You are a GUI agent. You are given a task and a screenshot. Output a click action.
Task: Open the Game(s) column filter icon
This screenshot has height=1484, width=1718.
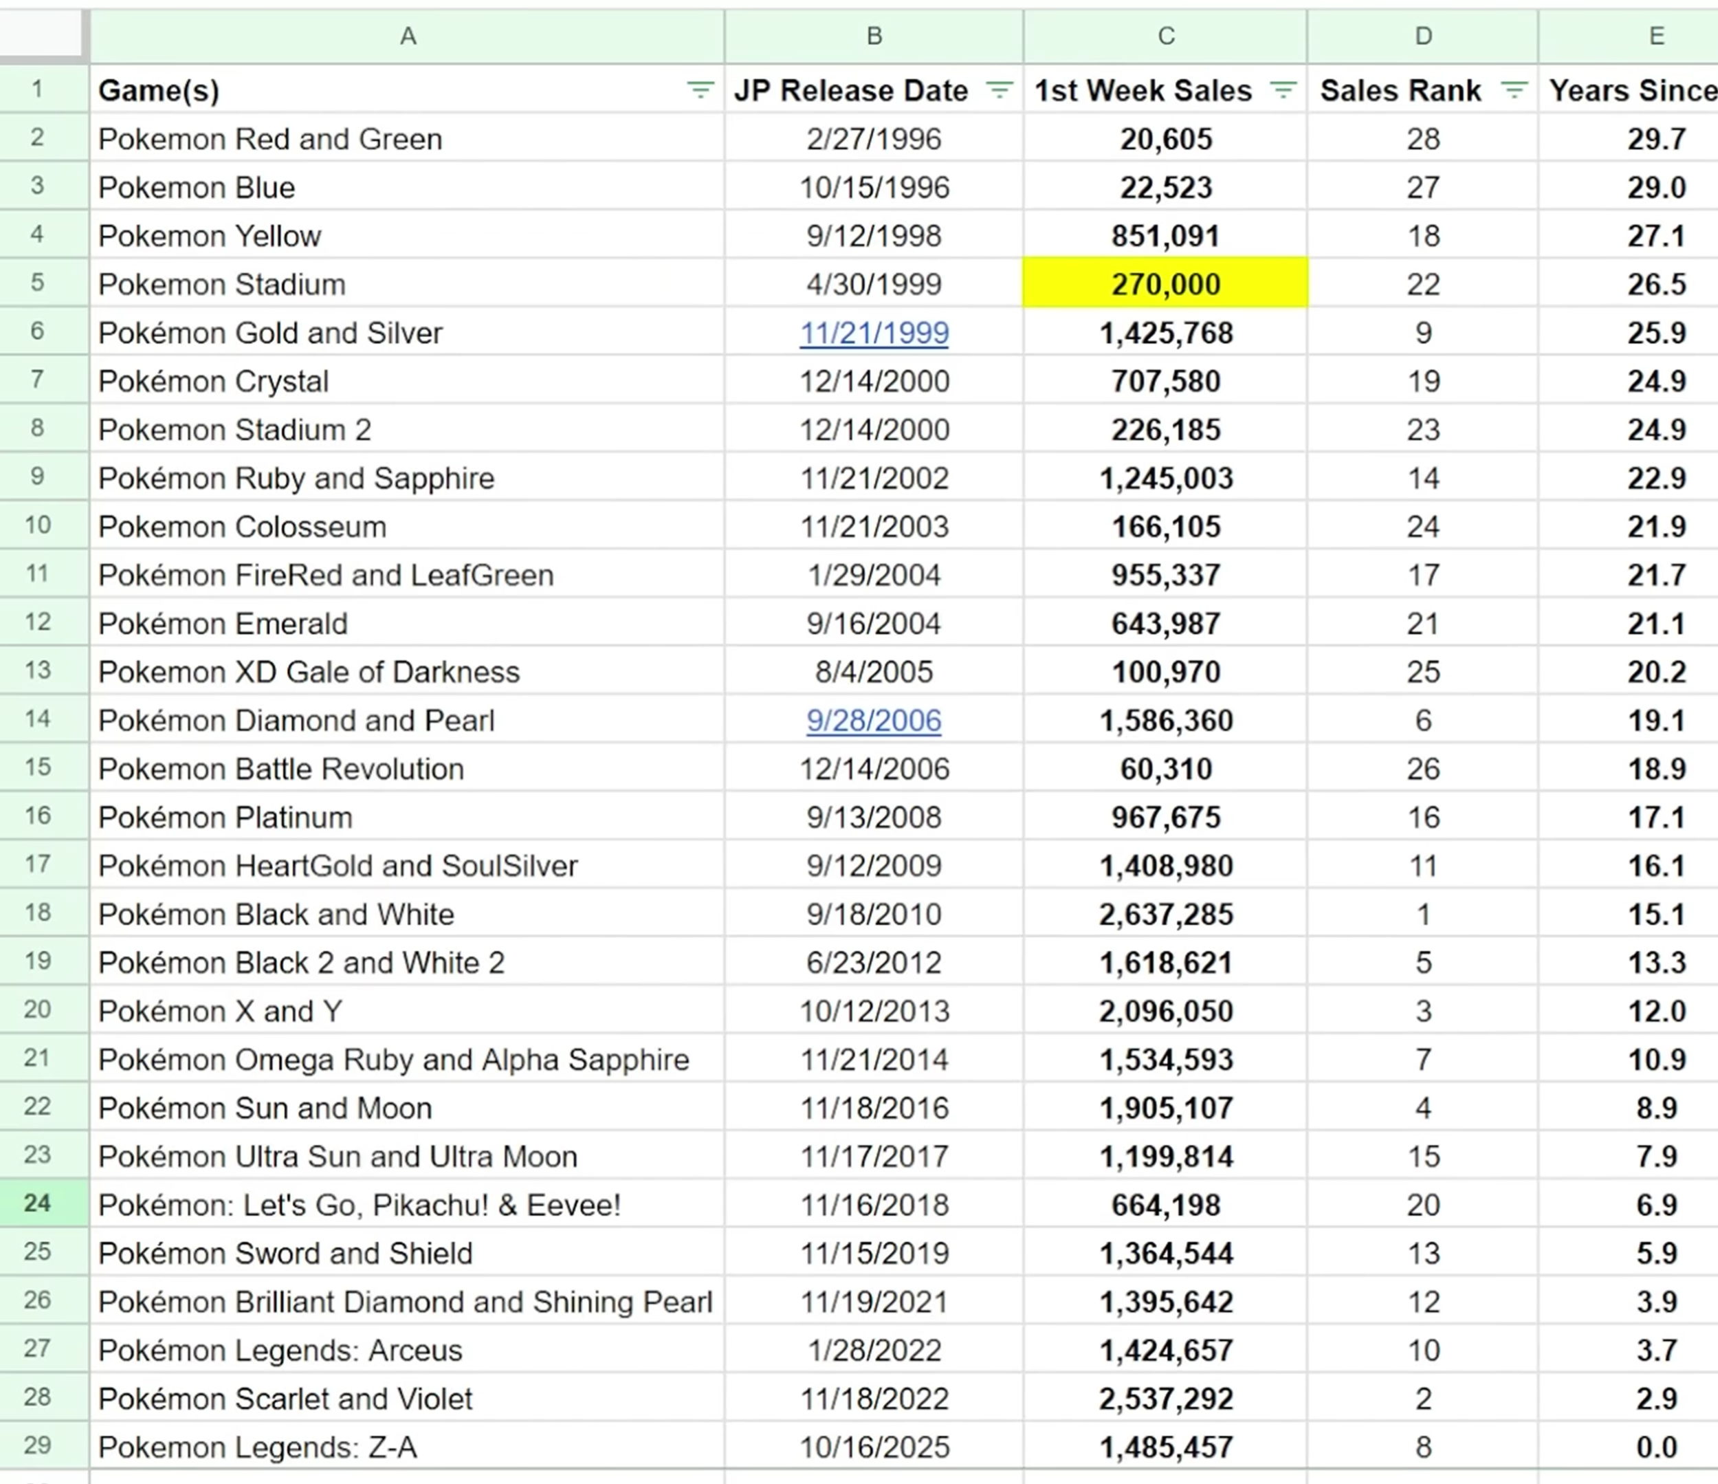[700, 89]
